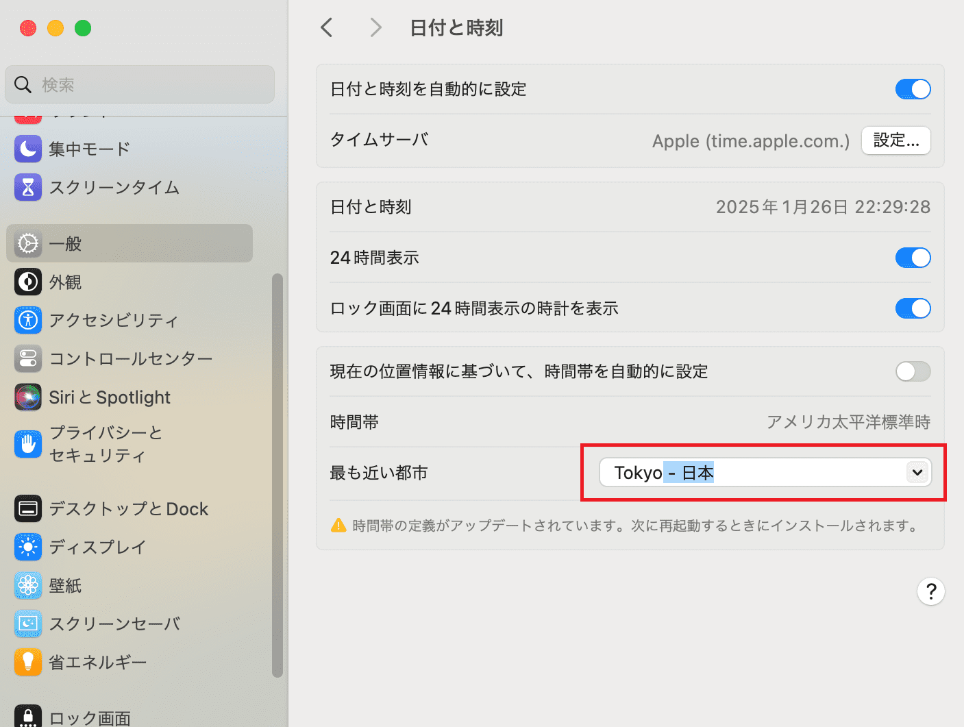Viewport: 964px width, 727px height.
Task: Toggle 日付と時刻を自動的に設定 switch
Action: pos(913,89)
